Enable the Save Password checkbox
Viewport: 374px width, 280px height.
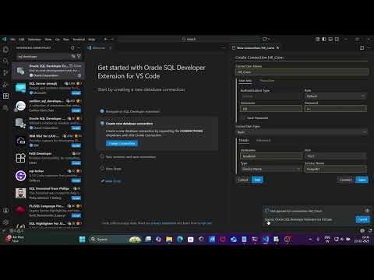pyautogui.click(x=243, y=117)
